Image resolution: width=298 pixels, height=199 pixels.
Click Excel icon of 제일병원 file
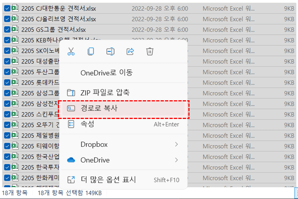click(x=15, y=135)
